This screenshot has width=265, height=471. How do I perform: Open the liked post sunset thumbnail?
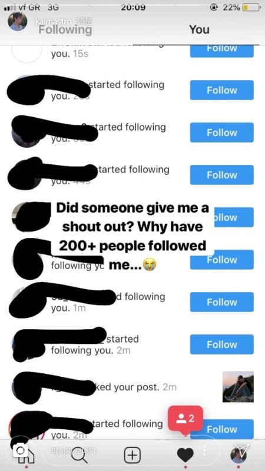(238, 387)
